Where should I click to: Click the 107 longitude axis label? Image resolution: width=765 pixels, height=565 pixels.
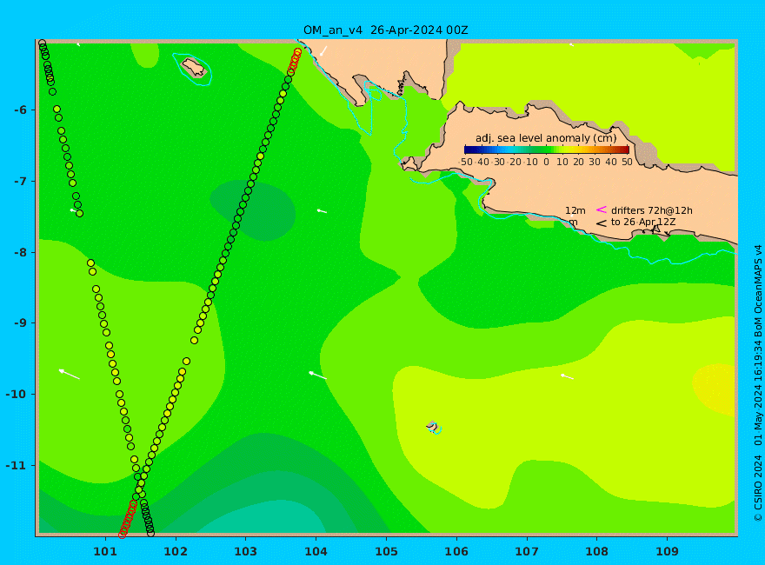[527, 551]
